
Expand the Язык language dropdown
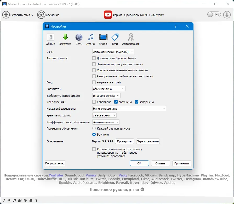113,52
